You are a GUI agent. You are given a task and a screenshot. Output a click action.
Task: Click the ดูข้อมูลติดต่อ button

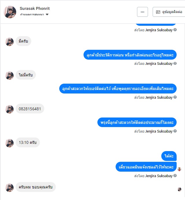[x=169, y=12]
